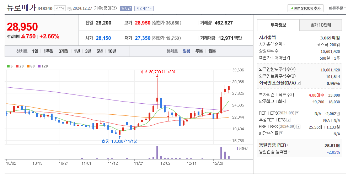Image resolution: width=348 pixels, height=174 pixels.
Task: Open help icon next to 추정PER EPS
Action: (288, 120)
